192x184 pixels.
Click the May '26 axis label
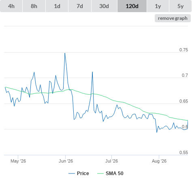coord(18,161)
